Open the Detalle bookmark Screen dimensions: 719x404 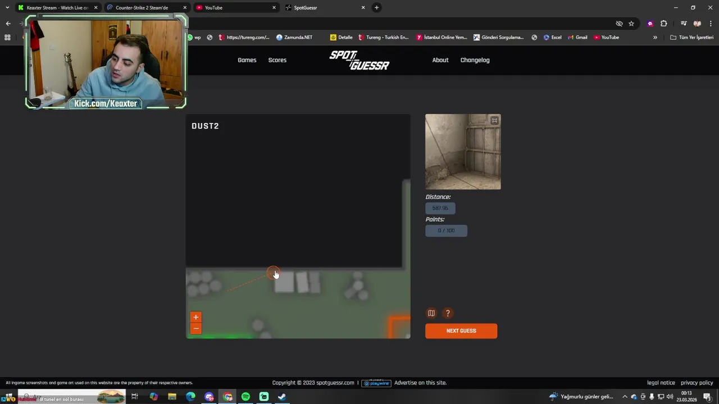click(342, 38)
